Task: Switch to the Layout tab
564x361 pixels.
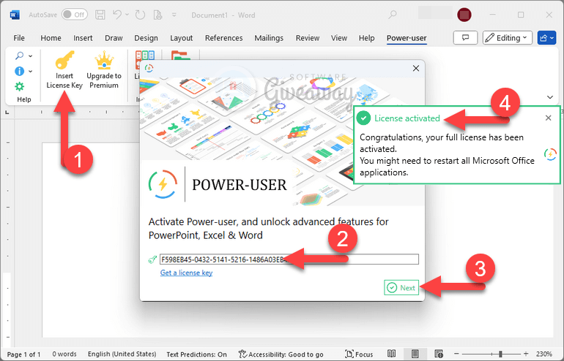Action: [182, 38]
